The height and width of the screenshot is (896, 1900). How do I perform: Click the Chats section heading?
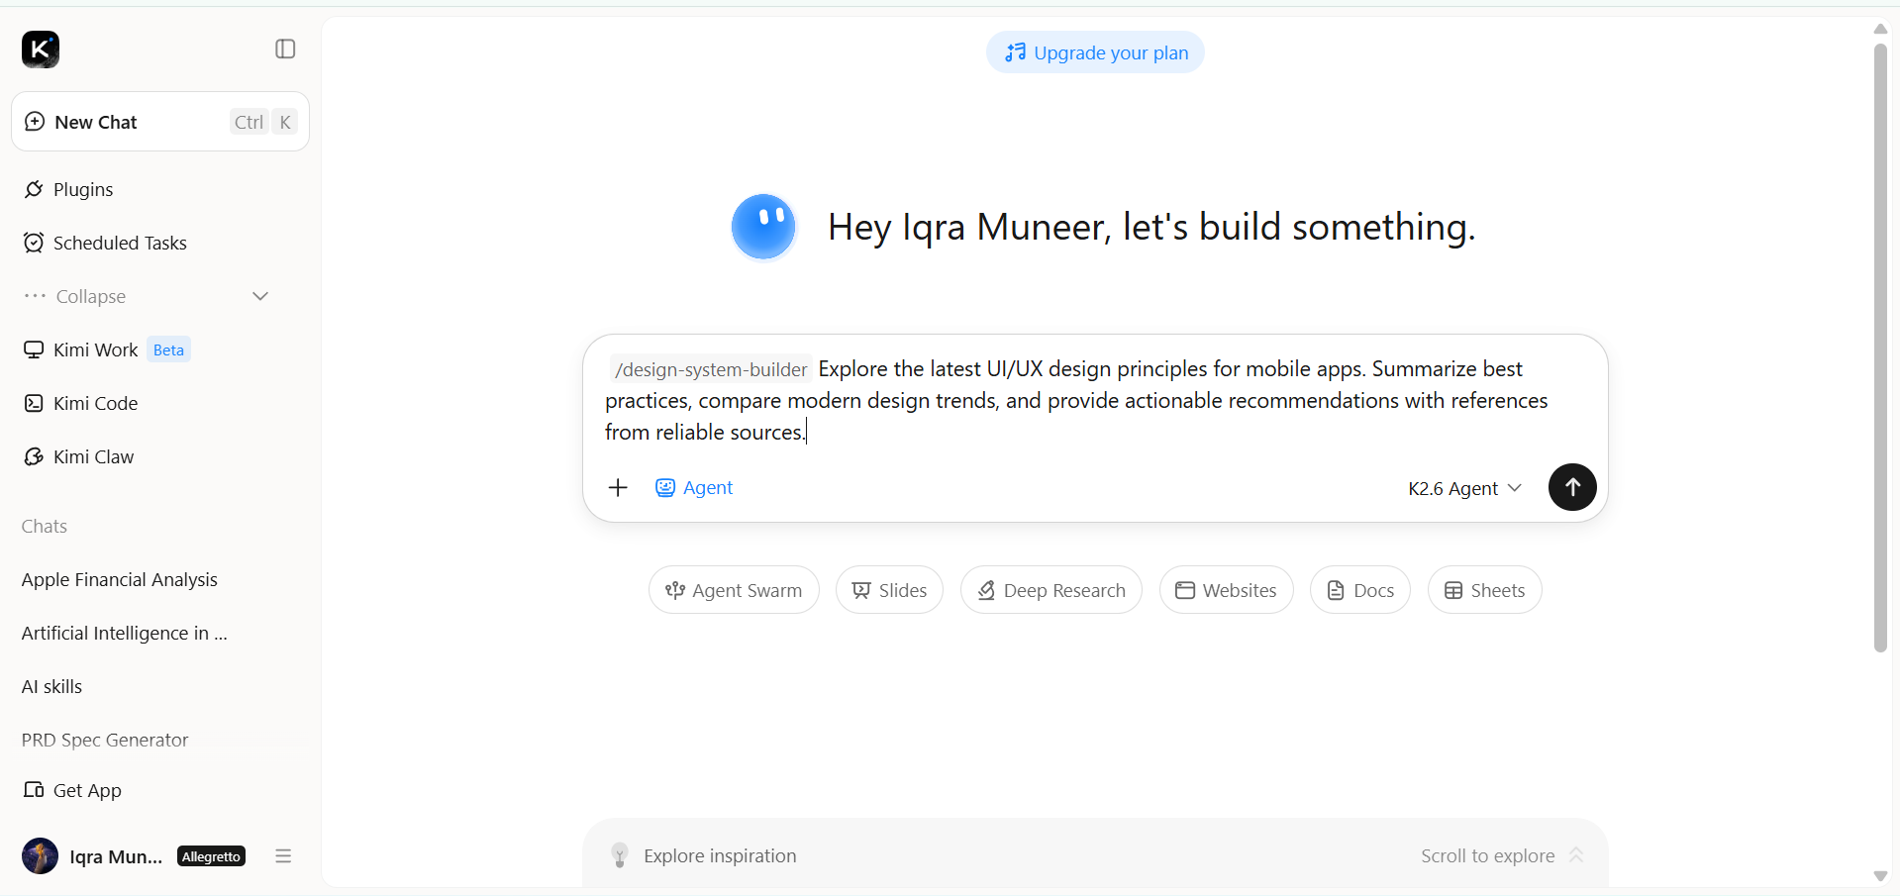tap(45, 526)
